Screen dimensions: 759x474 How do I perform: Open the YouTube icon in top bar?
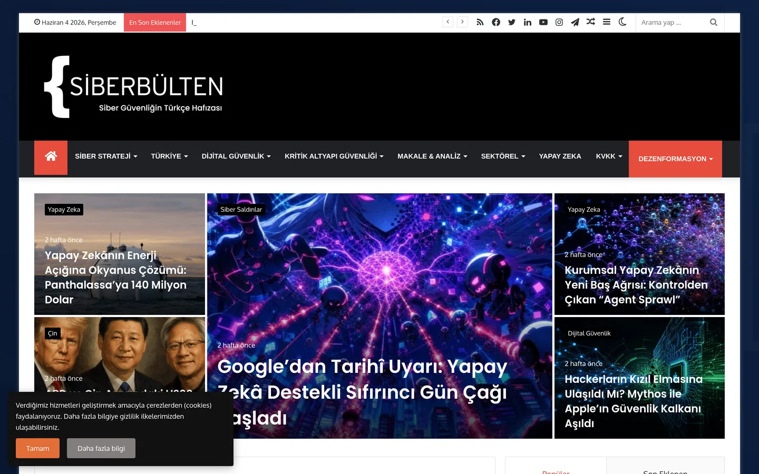pos(543,22)
